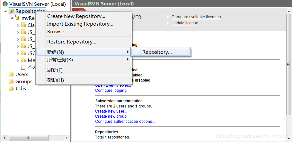Select Browse in the context menu

(x=84, y=32)
